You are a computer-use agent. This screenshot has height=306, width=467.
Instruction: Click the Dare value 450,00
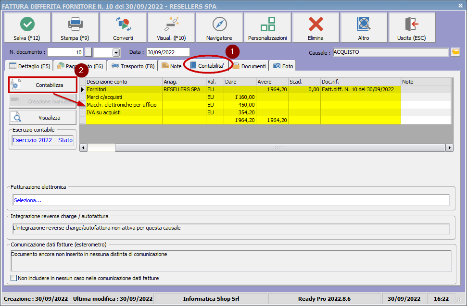click(247, 105)
